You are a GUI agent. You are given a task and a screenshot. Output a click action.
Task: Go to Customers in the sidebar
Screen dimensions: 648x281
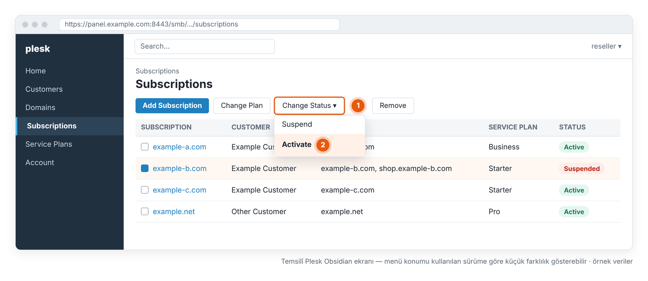pos(44,89)
